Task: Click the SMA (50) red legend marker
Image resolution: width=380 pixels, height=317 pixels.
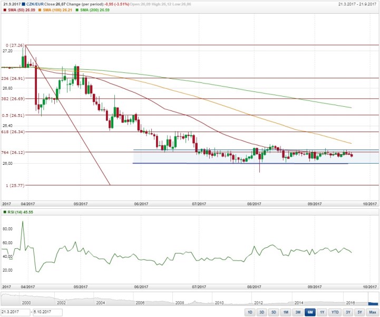Action: point(3,10)
